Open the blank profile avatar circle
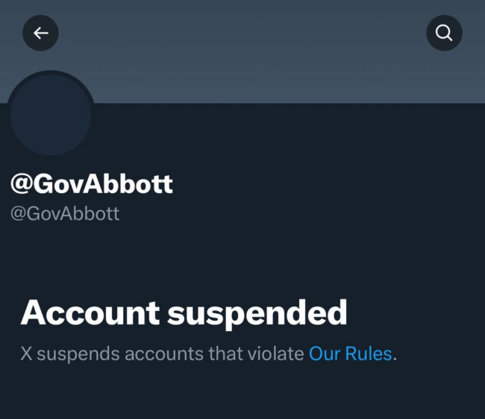Image resolution: width=485 pixels, height=419 pixels. (51, 114)
